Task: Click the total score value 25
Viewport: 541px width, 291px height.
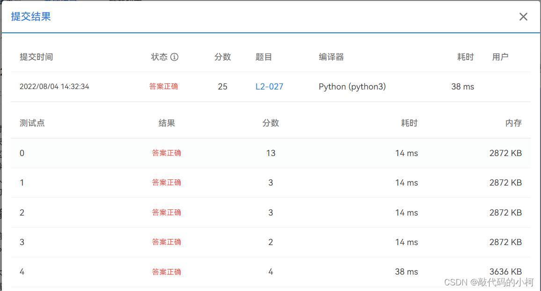Action: point(222,86)
